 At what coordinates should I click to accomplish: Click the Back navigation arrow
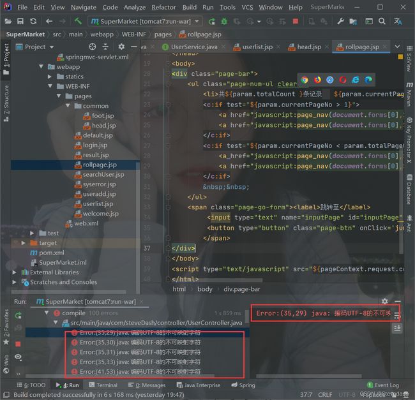[x=49, y=21]
